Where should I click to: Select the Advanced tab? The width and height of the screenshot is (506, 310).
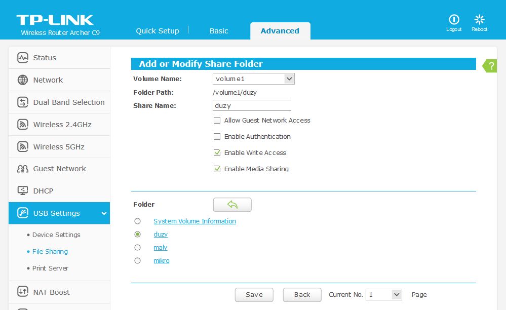coord(280,31)
